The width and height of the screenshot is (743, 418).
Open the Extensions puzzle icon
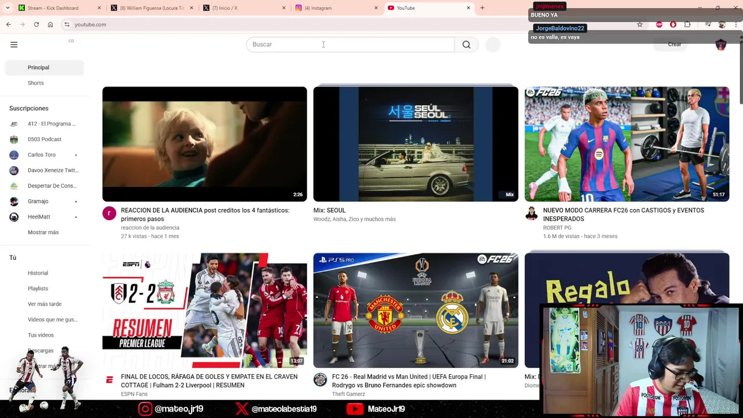687,24
